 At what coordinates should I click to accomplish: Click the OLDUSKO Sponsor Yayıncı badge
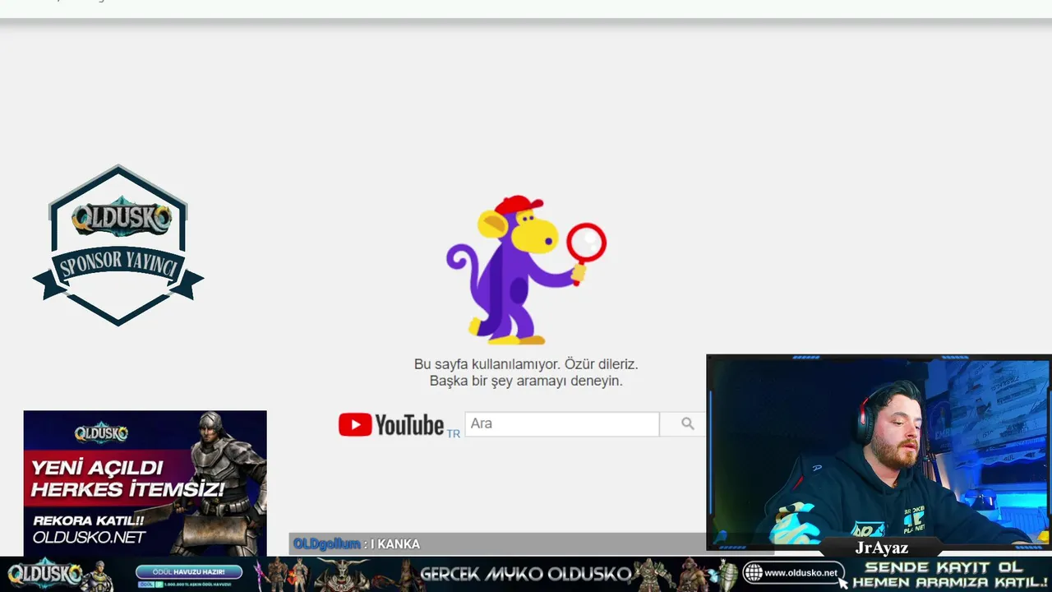[118, 245]
